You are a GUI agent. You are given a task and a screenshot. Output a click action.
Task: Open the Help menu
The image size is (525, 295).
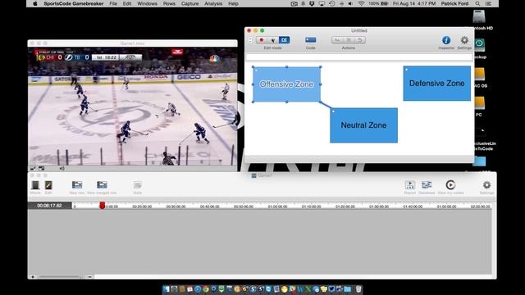coord(233,3)
